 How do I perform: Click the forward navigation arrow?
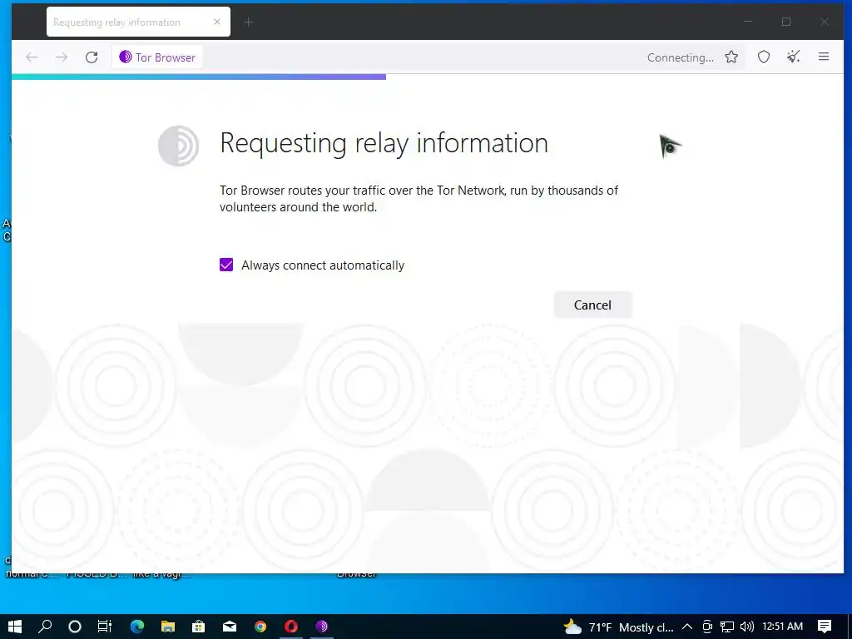coord(62,57)
